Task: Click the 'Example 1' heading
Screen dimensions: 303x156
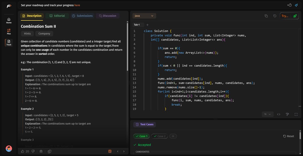Action: coord(27,69)
